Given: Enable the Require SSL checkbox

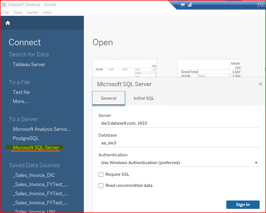Looking at the screenshot, I should (101, 174).
